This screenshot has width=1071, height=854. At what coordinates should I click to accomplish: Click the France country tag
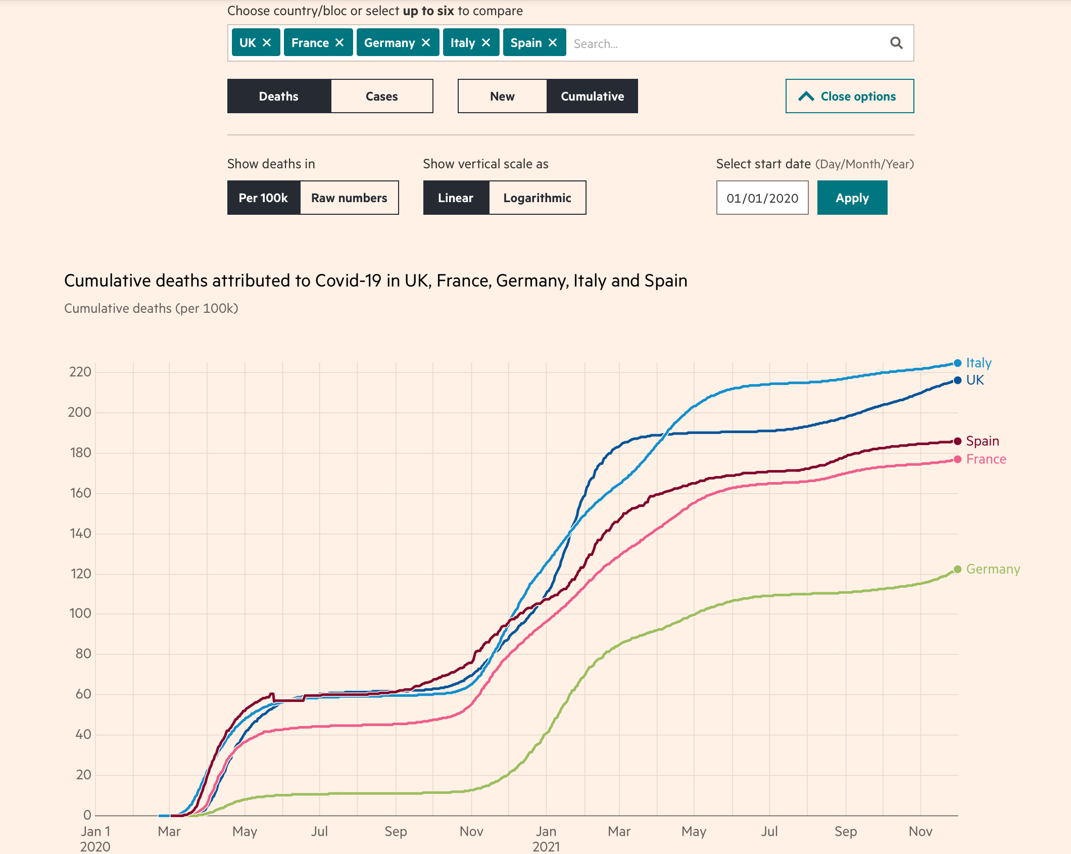point(318,42)
